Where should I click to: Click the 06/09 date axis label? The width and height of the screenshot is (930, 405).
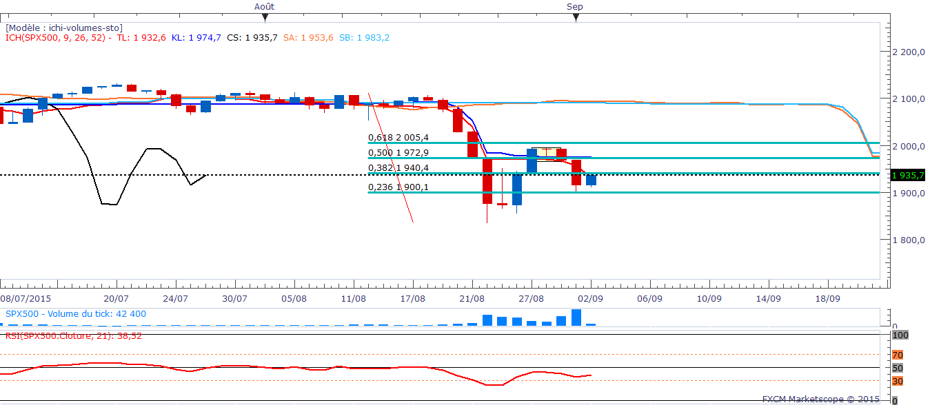(650, 299)
